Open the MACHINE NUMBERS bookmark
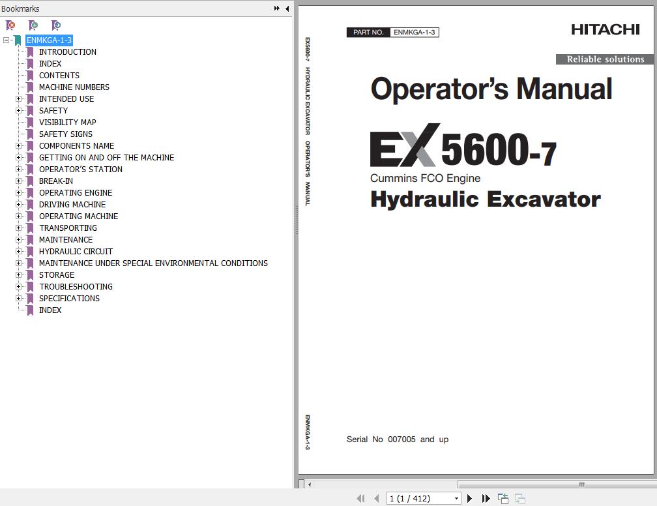Viewport: 657px width, 506px height. (x=74, y=87)
